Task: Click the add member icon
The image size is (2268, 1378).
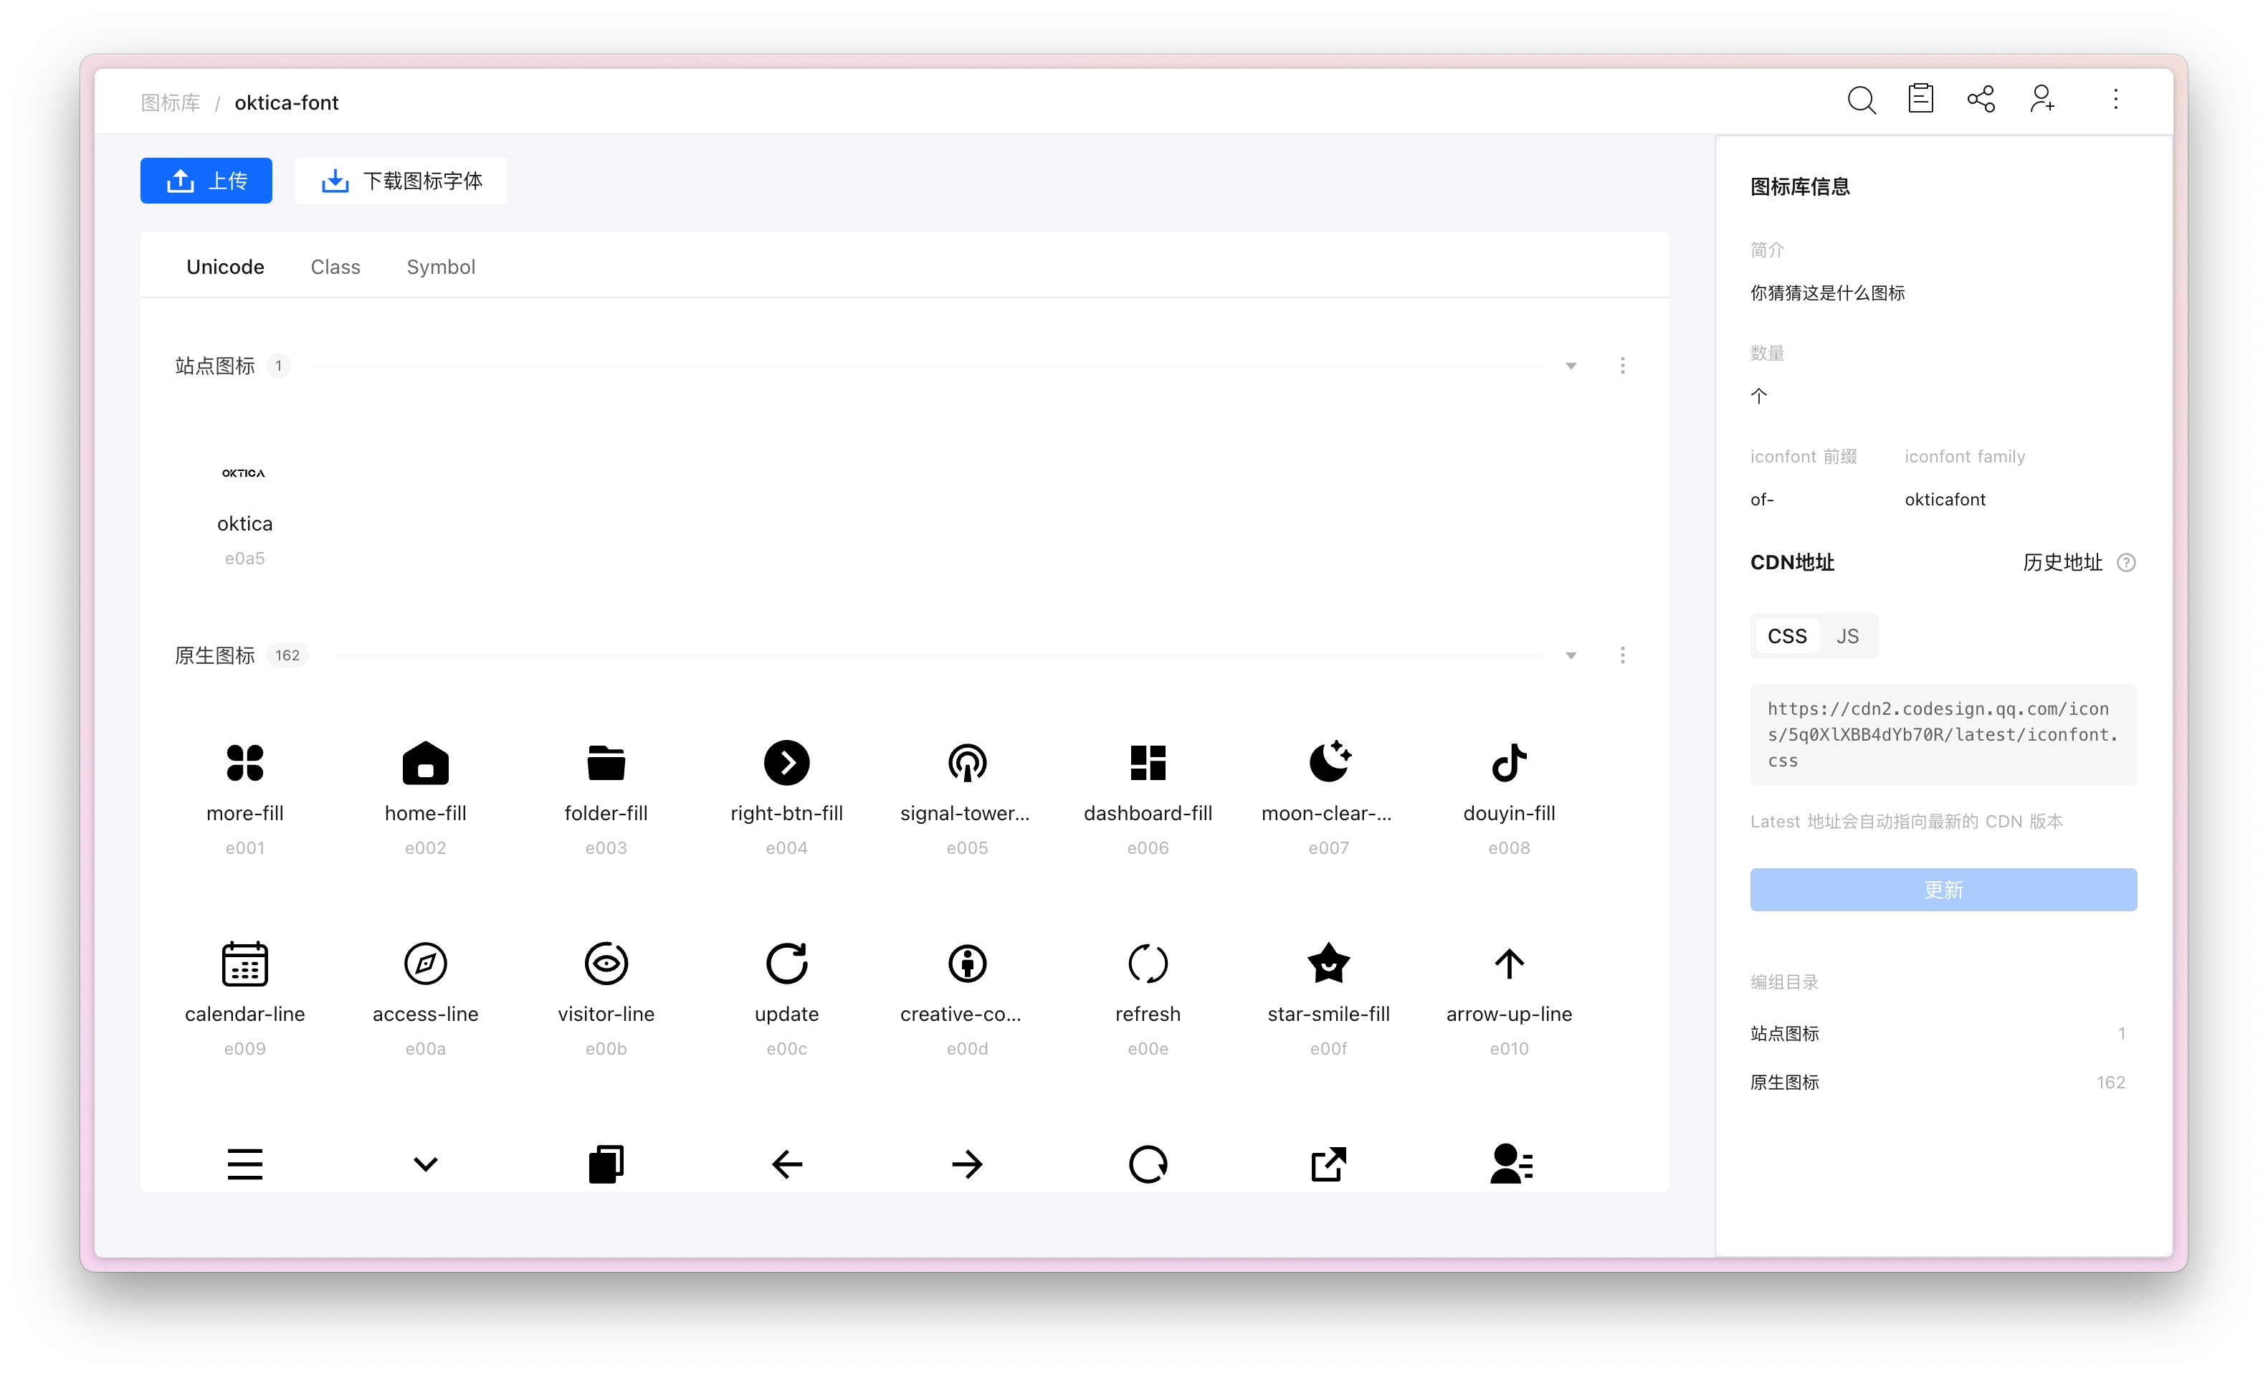Action: coord(2041,100)
